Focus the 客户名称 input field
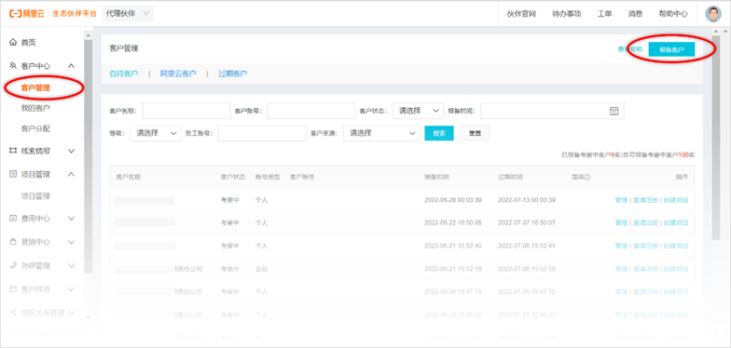This screenshot has width=731, height=348. 186,111
